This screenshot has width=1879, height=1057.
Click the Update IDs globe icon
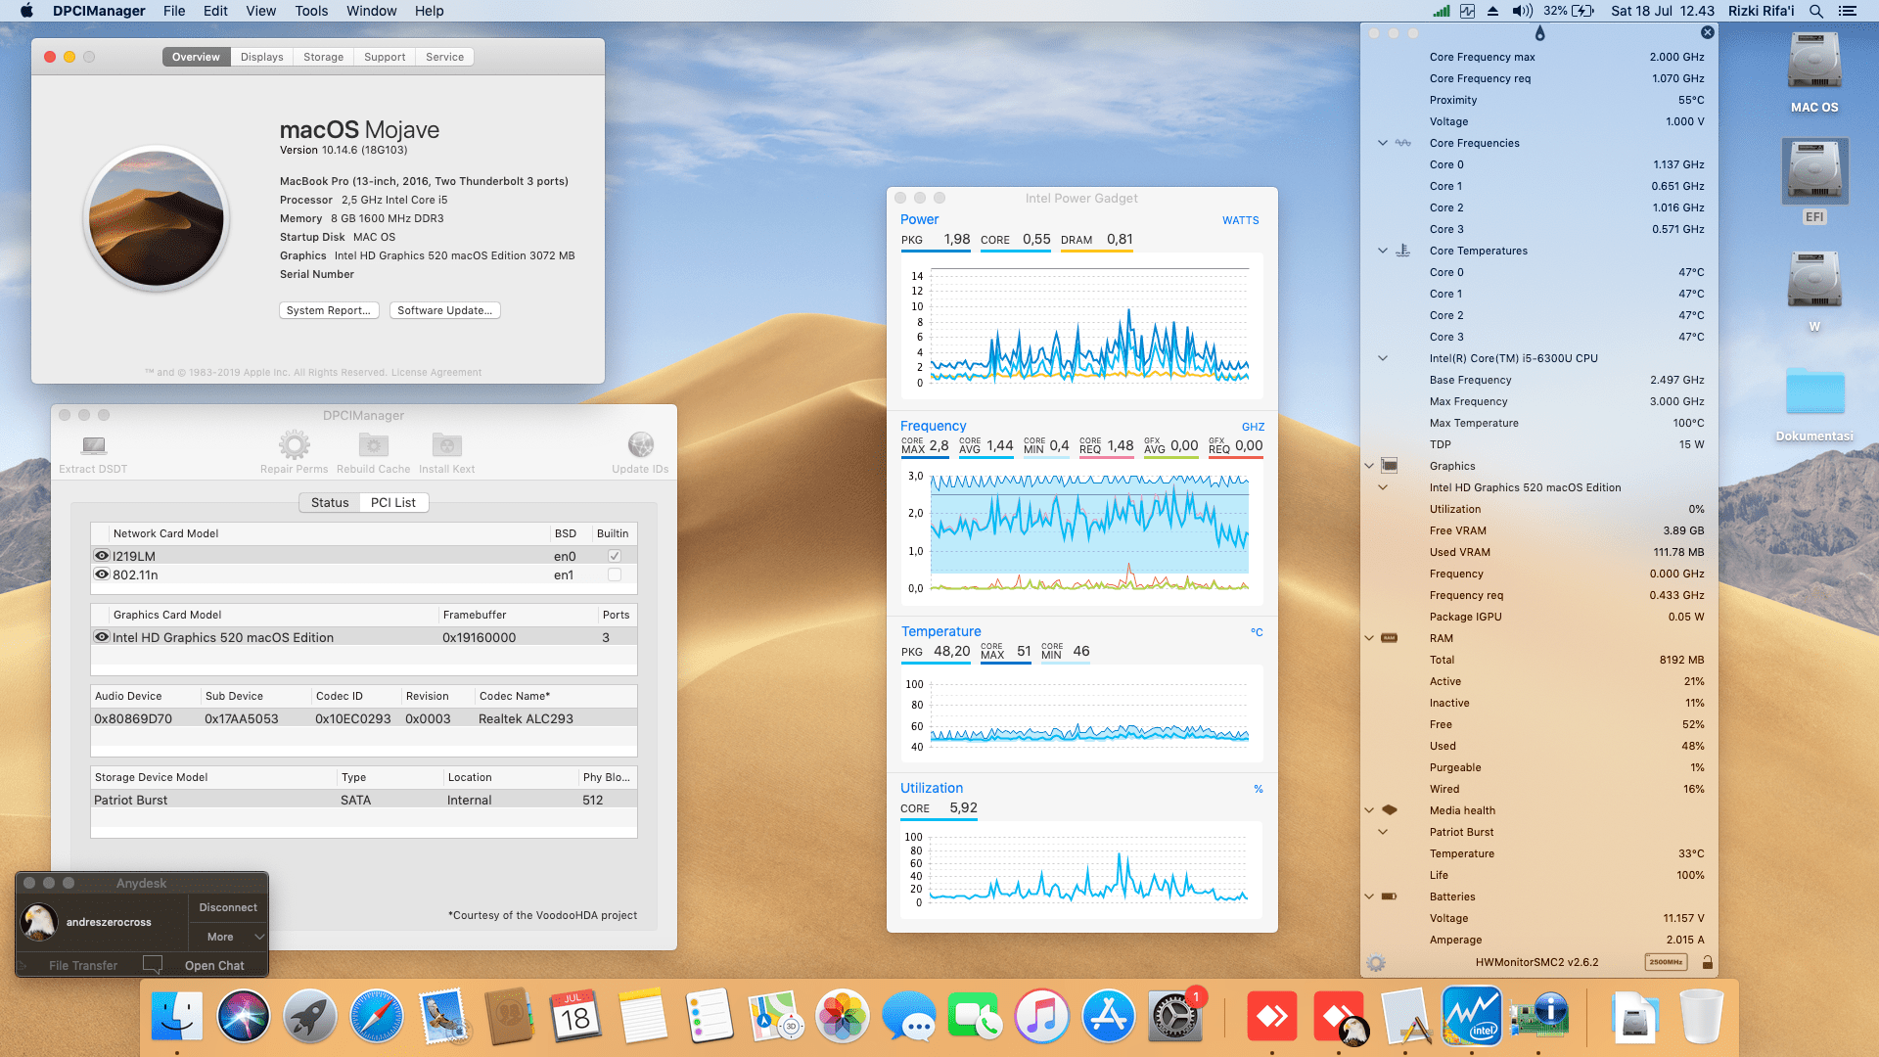pos(640,446)
